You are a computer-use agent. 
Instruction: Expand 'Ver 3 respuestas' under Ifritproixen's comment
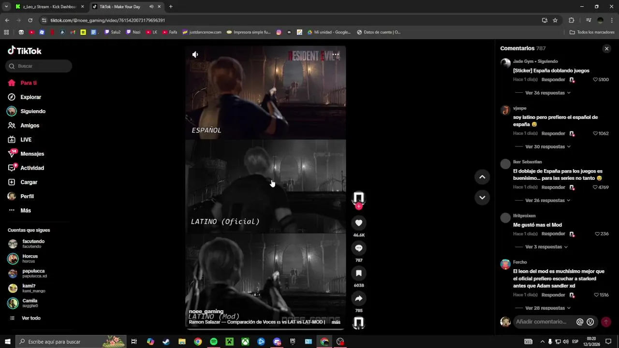tap(546, 247)
